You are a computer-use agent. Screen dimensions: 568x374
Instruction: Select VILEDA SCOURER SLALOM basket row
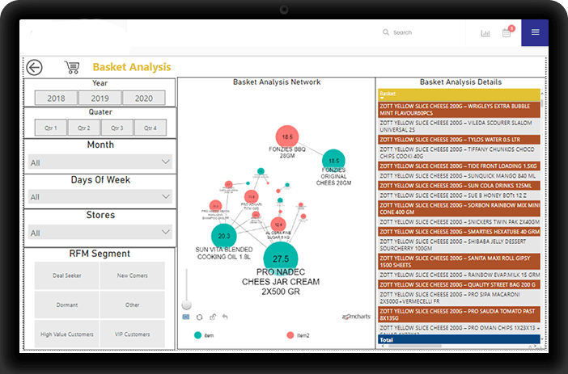point(459,126)
